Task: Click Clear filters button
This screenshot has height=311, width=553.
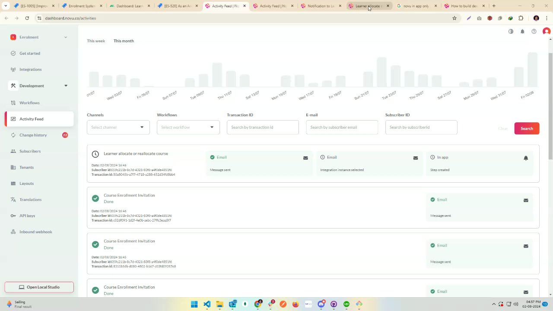Action: [x=502, y=128]
